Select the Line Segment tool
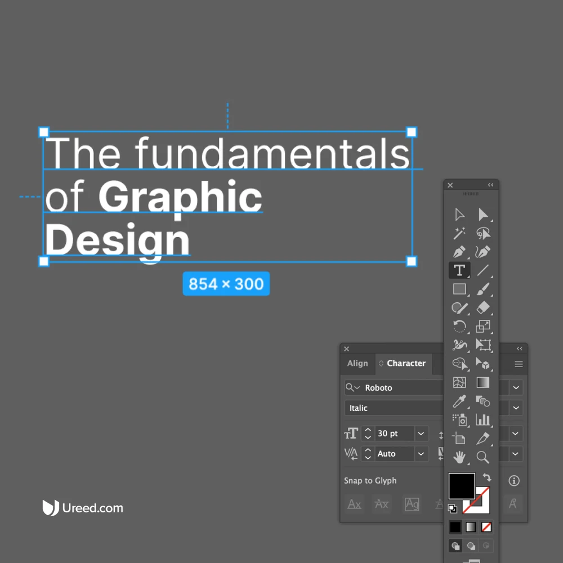563x563 pixels. click(x=483, y=270)
